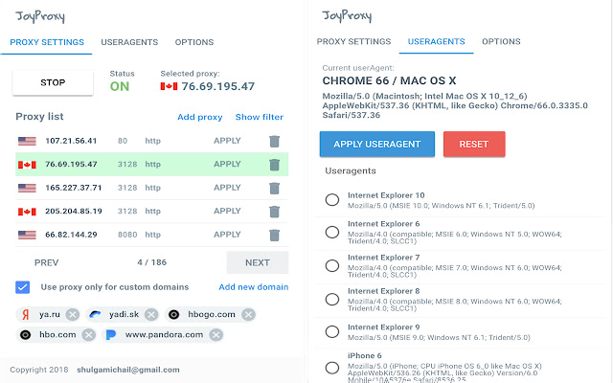This screenshot has width=613, height=383.
Task: Apply proxy 205.204.85.19
Action: point(227,211)
